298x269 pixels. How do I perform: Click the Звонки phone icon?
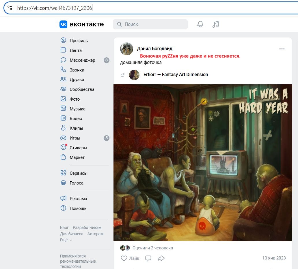pyautogui.click(x=63, y=70)
